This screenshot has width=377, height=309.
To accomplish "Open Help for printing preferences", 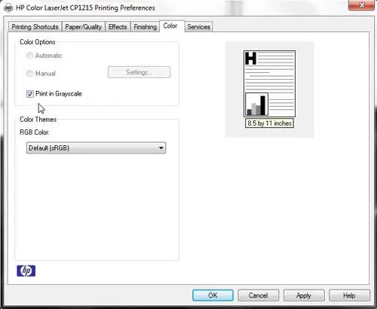I will (x=349, y=295).
